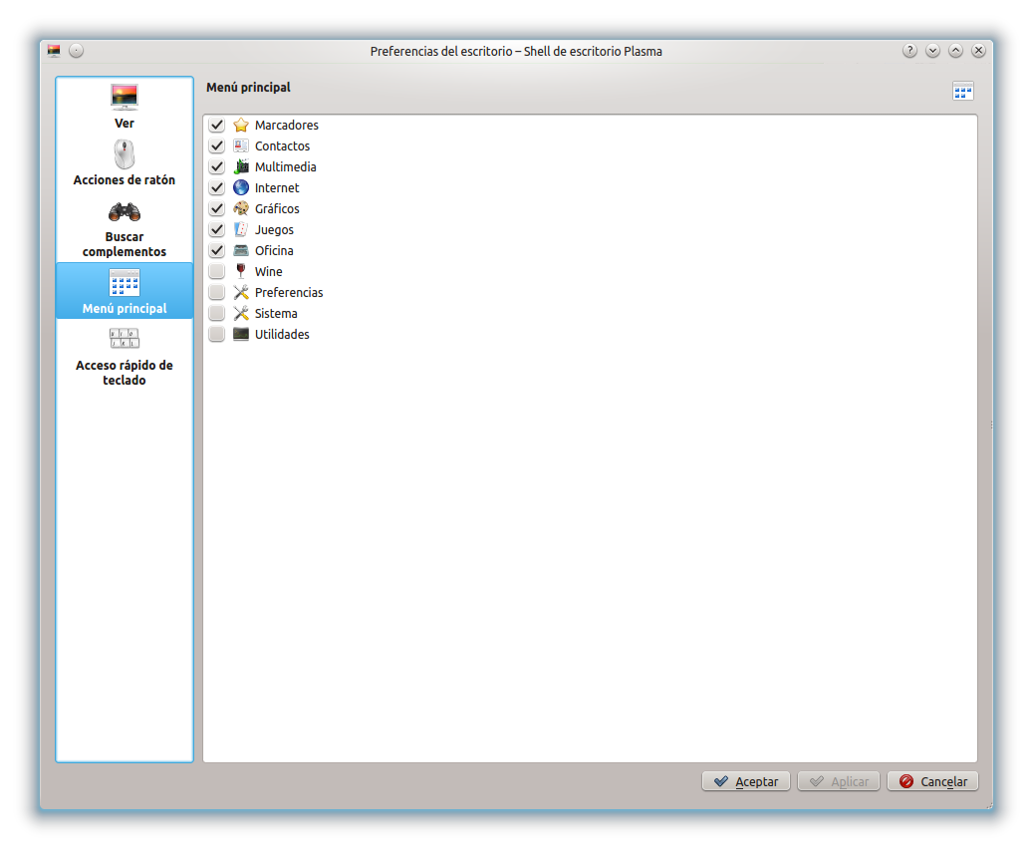Open the Ver section icon
The width and height of the screenshot is (1033, 849).
(x=124, y=97)
